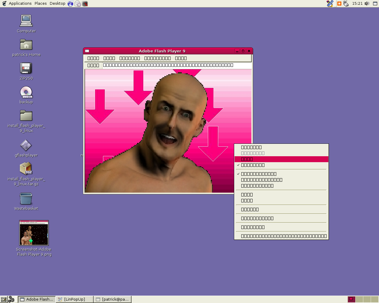The height and width of the screenshot is (303, 379).
Task: Click the Flash Player address text field
Action: (177, 65)
